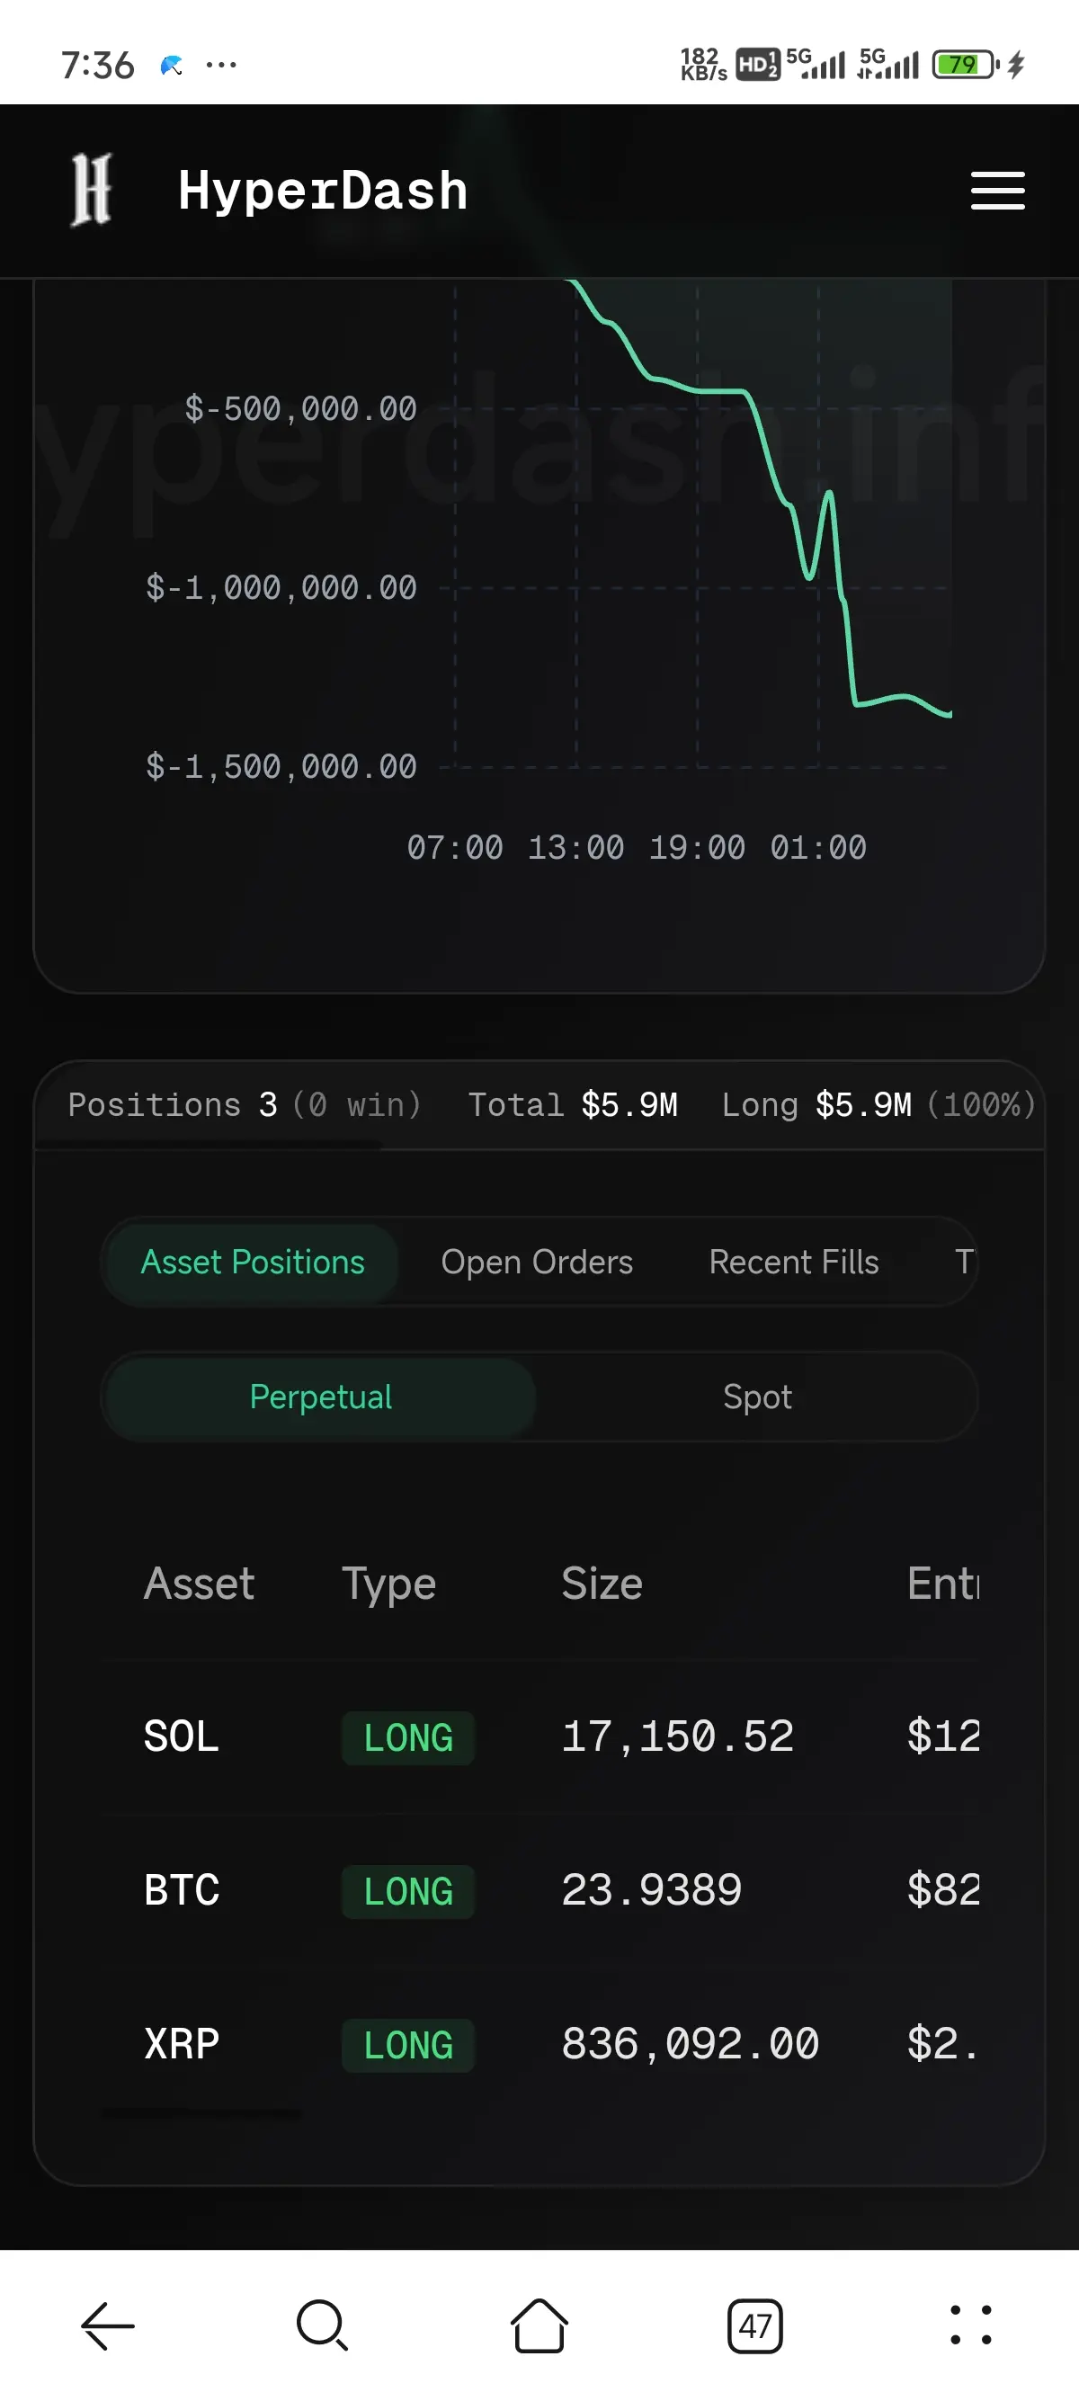Go to browser home icon

tap(539, 2325)
